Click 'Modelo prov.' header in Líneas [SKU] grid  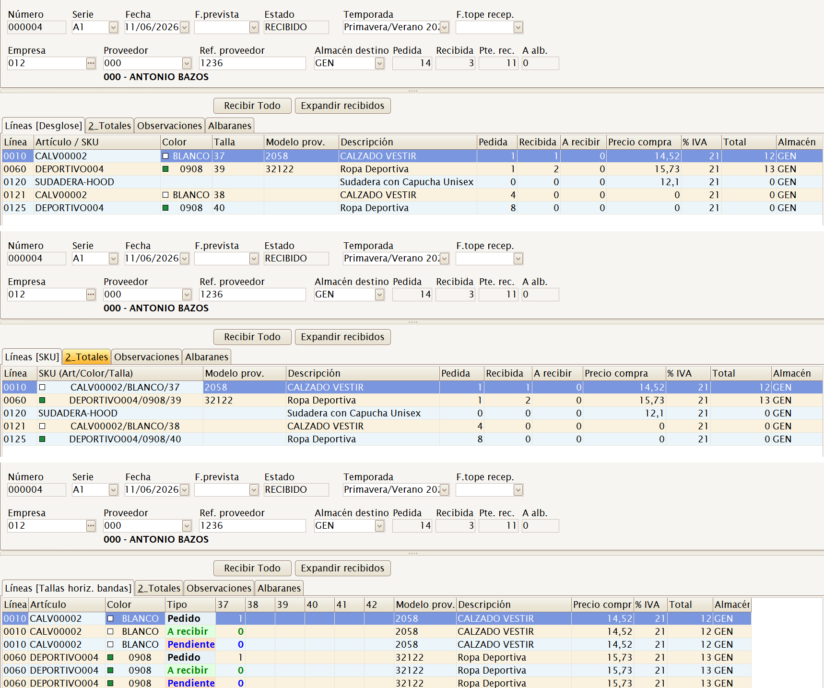click(x=245, y=373)
